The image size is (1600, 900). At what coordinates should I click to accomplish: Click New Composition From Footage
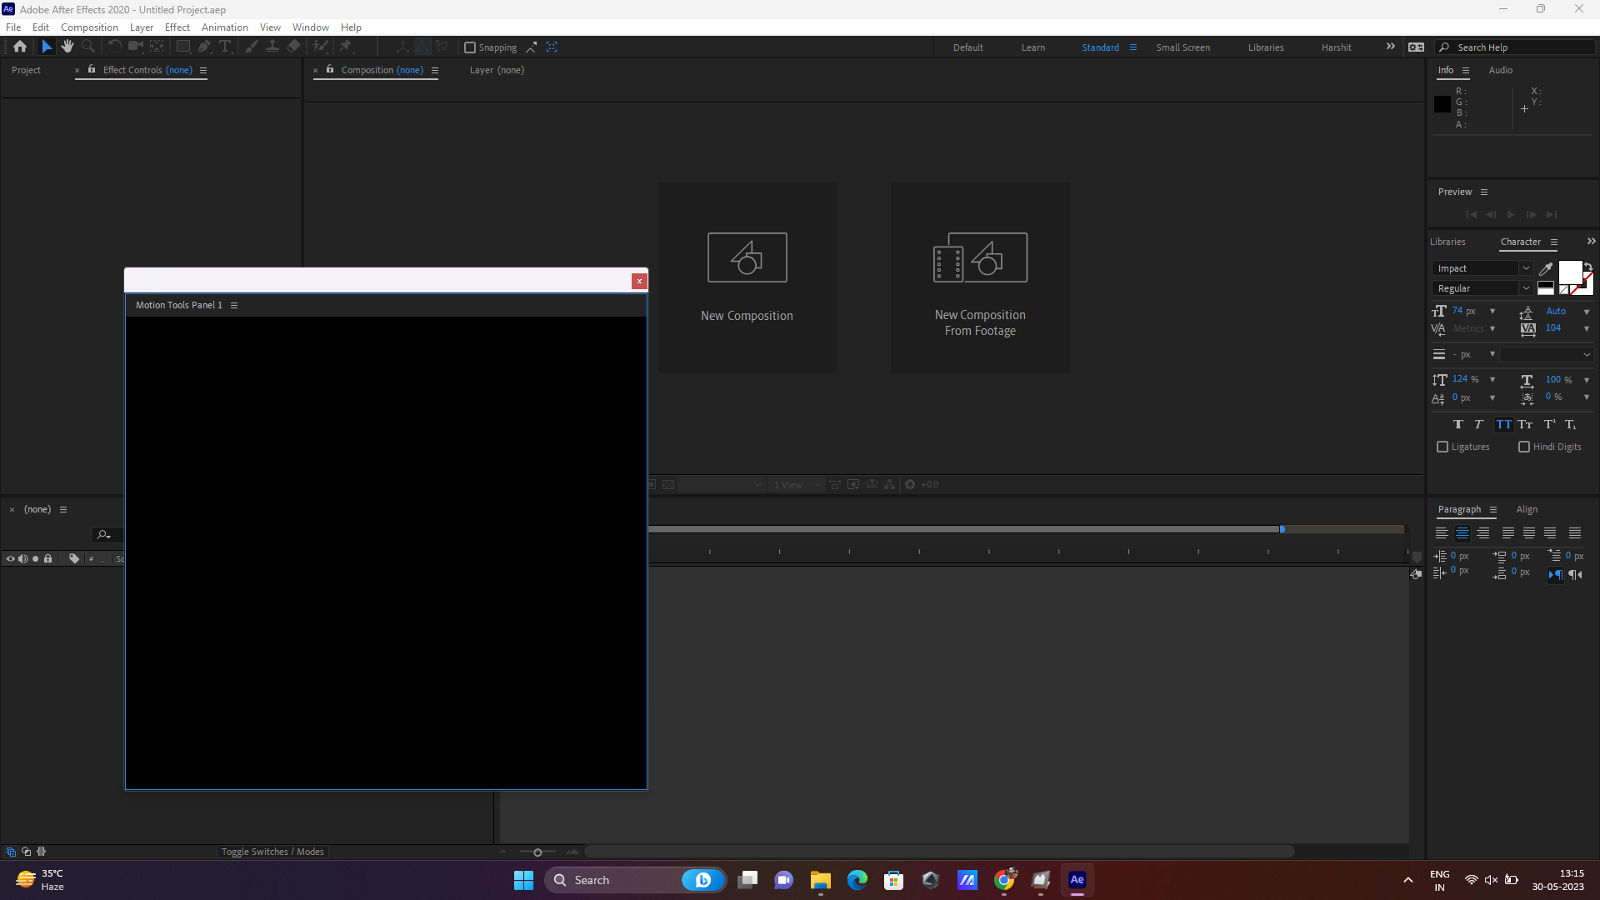980,277
